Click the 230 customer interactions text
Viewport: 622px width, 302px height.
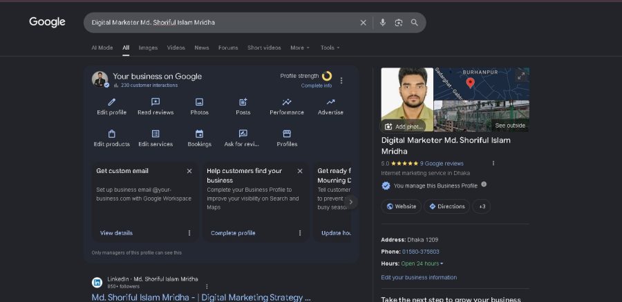[x=149, y=85]
